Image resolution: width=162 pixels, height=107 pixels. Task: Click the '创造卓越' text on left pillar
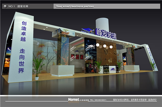tap(23, 31)
